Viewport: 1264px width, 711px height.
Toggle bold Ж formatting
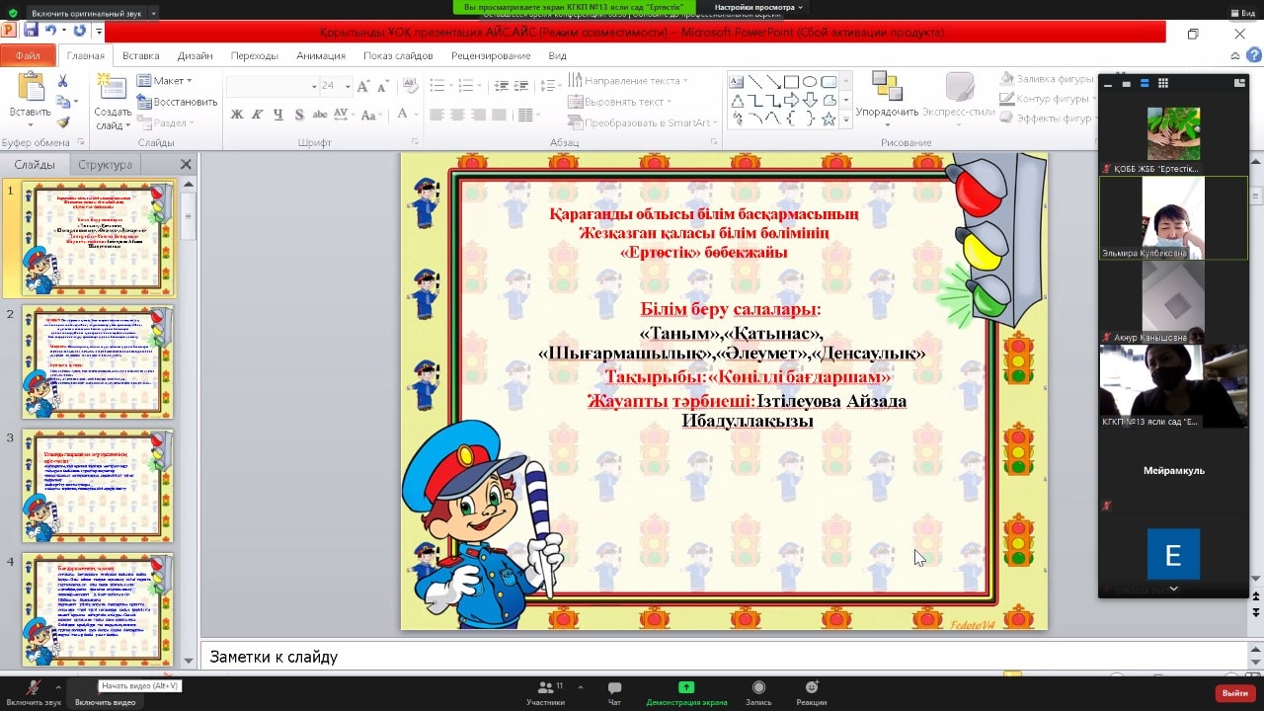click(237, 115)
